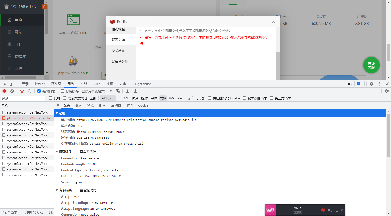
Task: Open DevTools settings gear in the tab bar
Action: pos(371,84)
